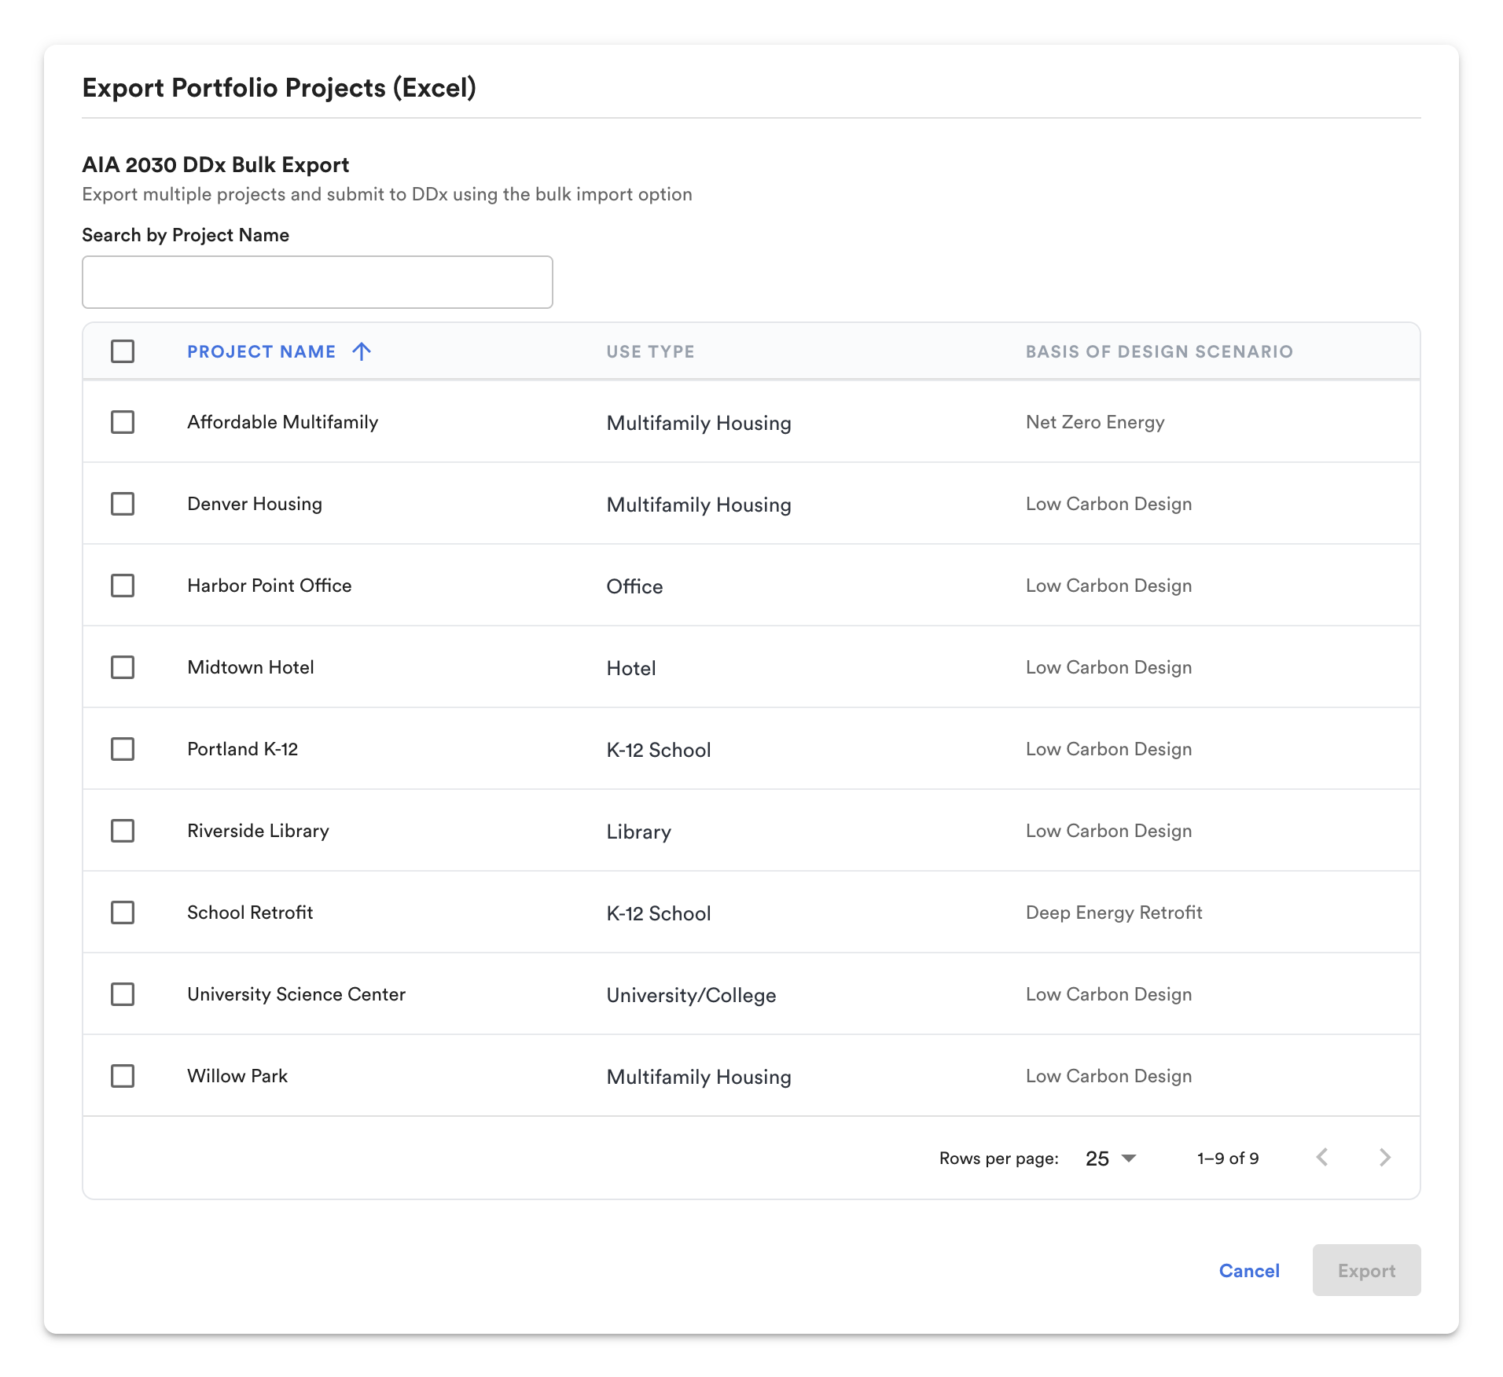This screenshot has width=1503, height=1377.
Task: Click the Net Zero Energy scenario cell
Action: point(1095,422)
